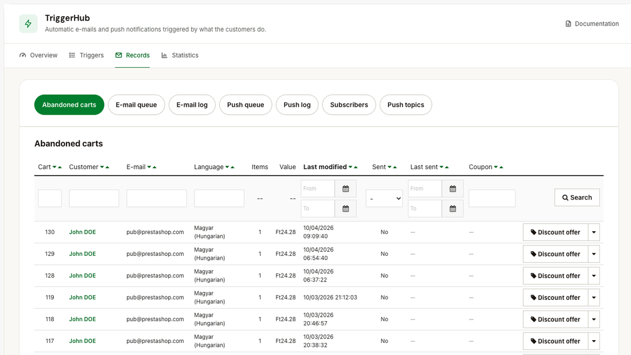Send Discount offer for cart 117

tap(555, 341)
